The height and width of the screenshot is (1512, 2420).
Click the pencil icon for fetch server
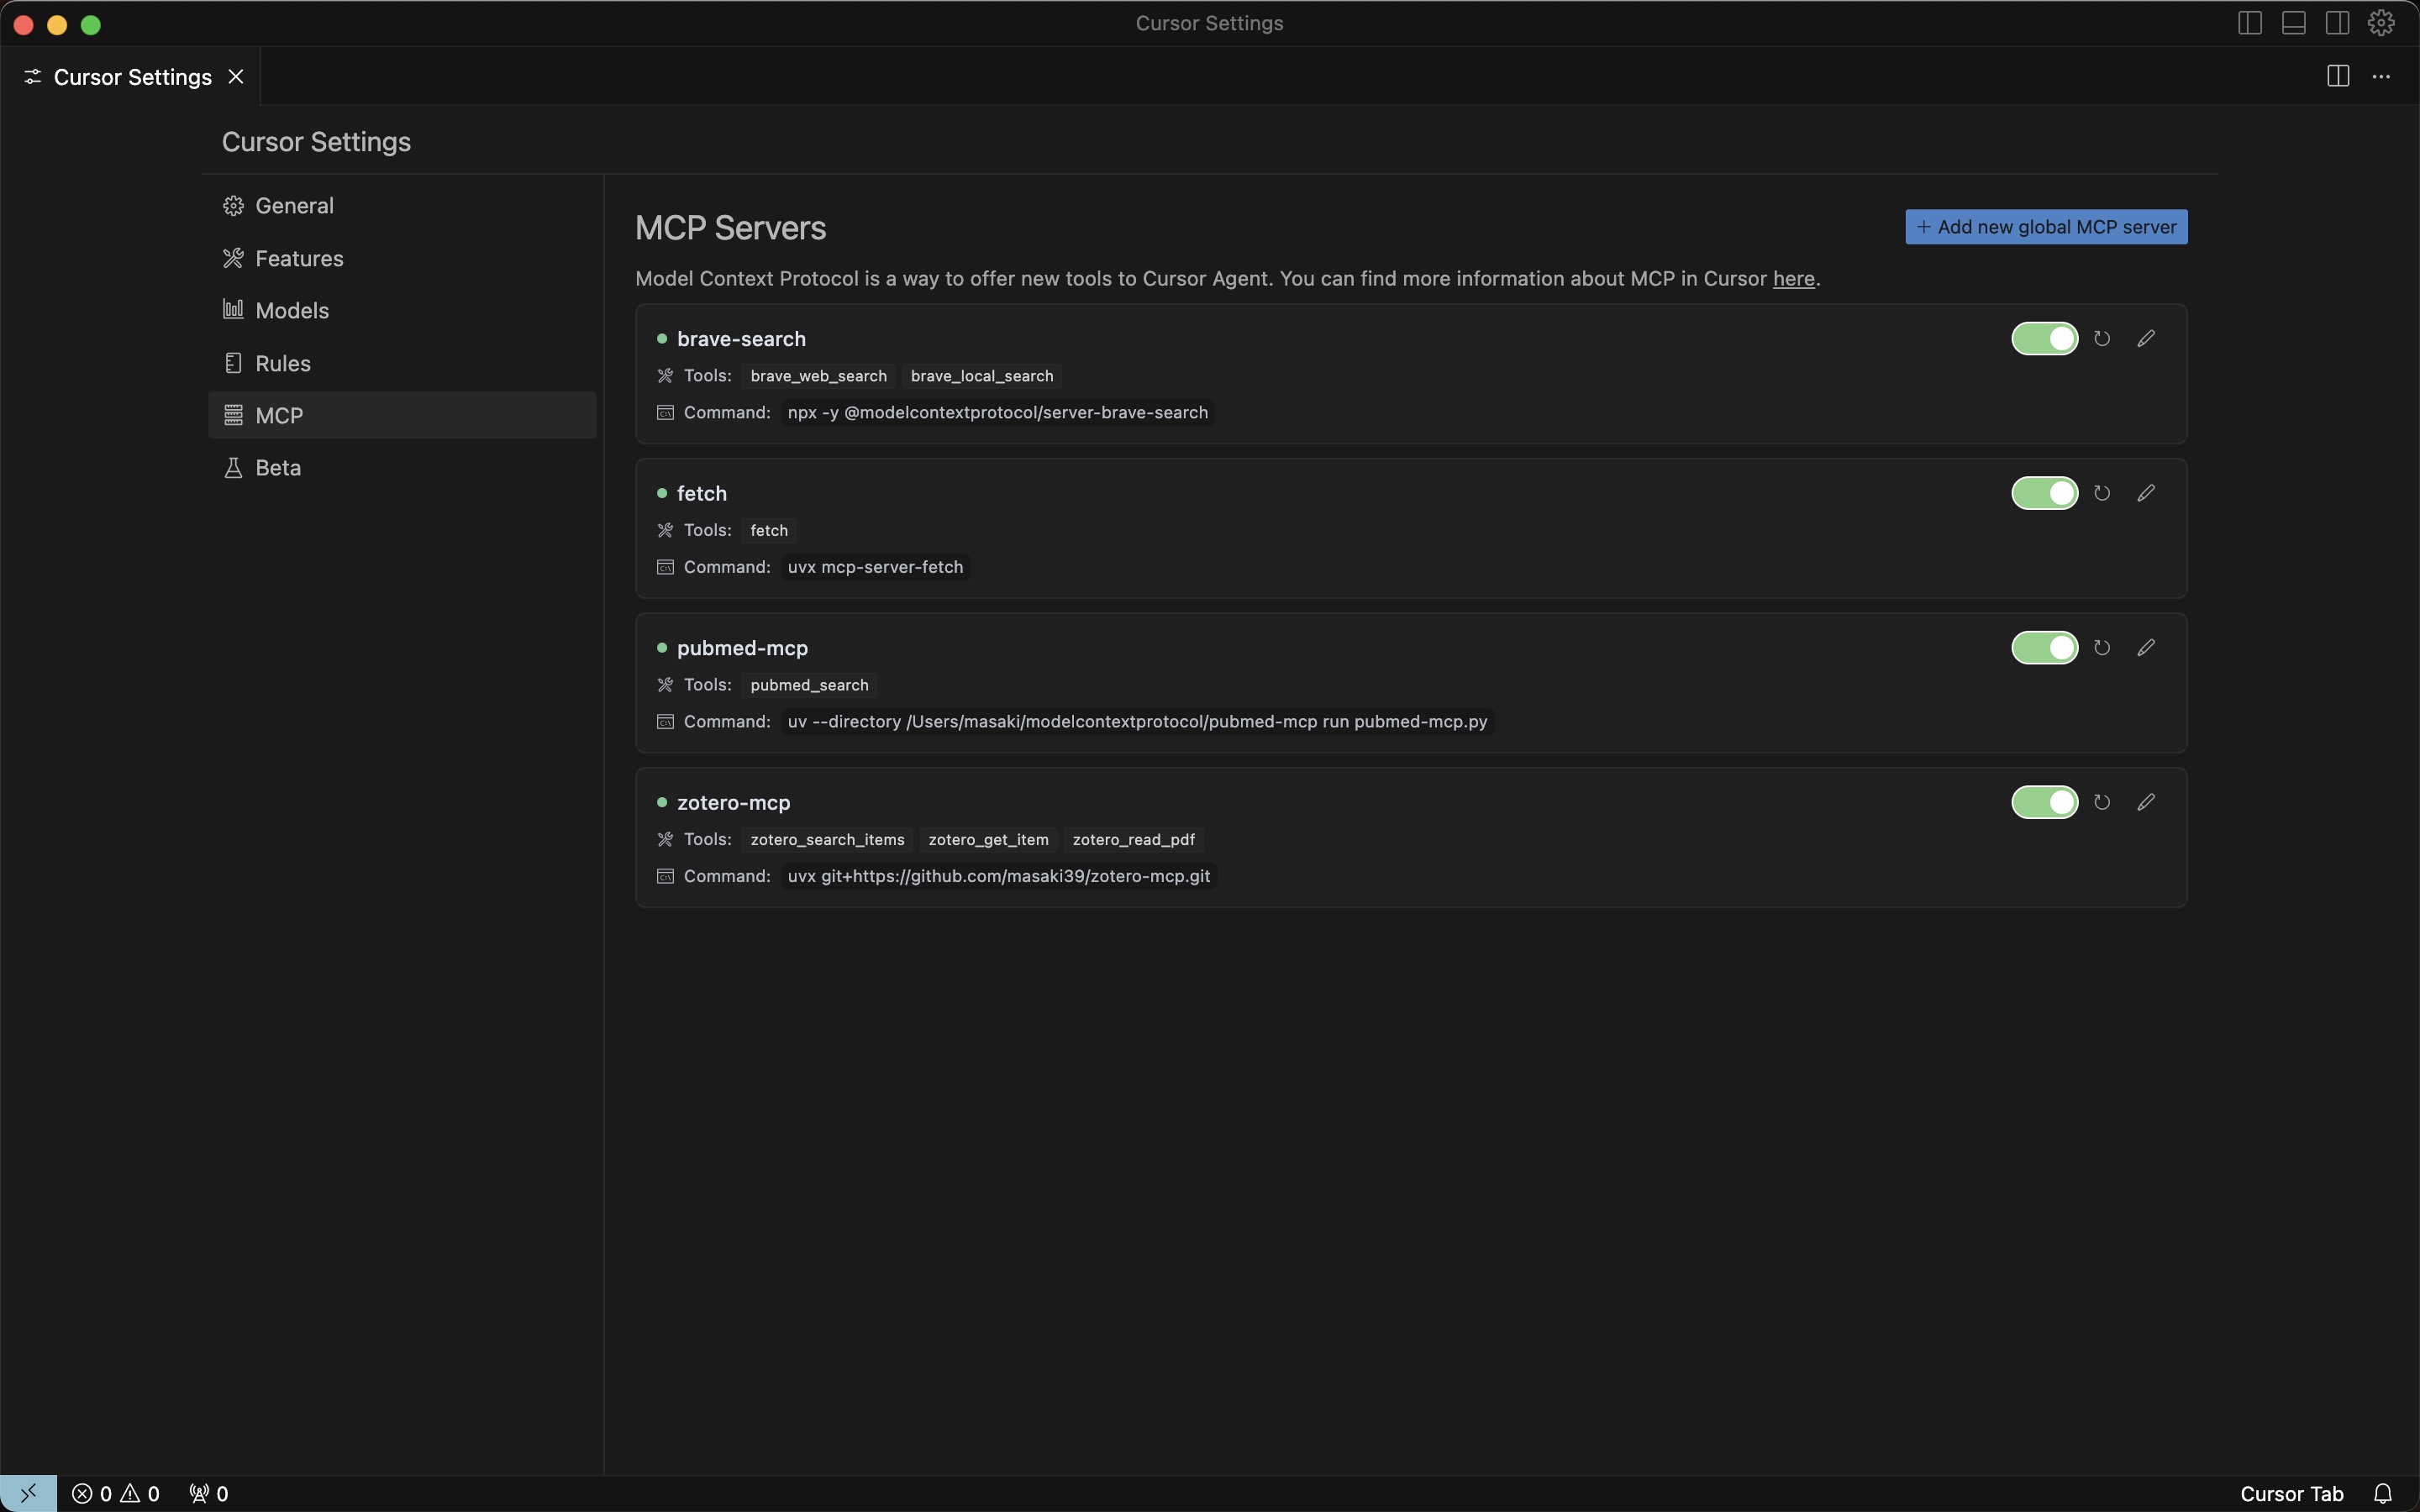2146,493
